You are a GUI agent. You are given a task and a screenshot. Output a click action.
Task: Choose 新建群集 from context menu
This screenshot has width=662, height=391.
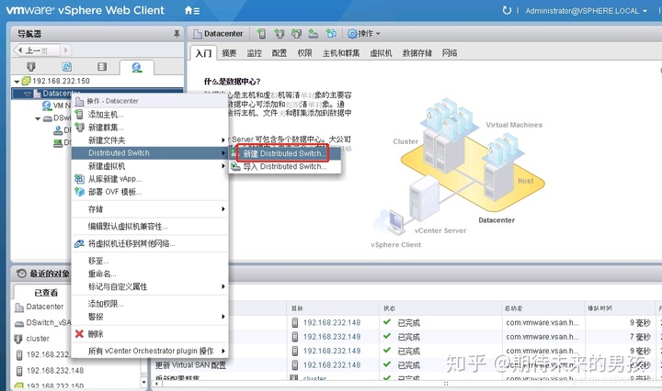click(150, 128)
